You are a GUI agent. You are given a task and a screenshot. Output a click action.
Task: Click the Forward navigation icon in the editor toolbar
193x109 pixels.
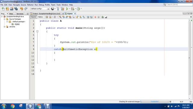[55, 17]
